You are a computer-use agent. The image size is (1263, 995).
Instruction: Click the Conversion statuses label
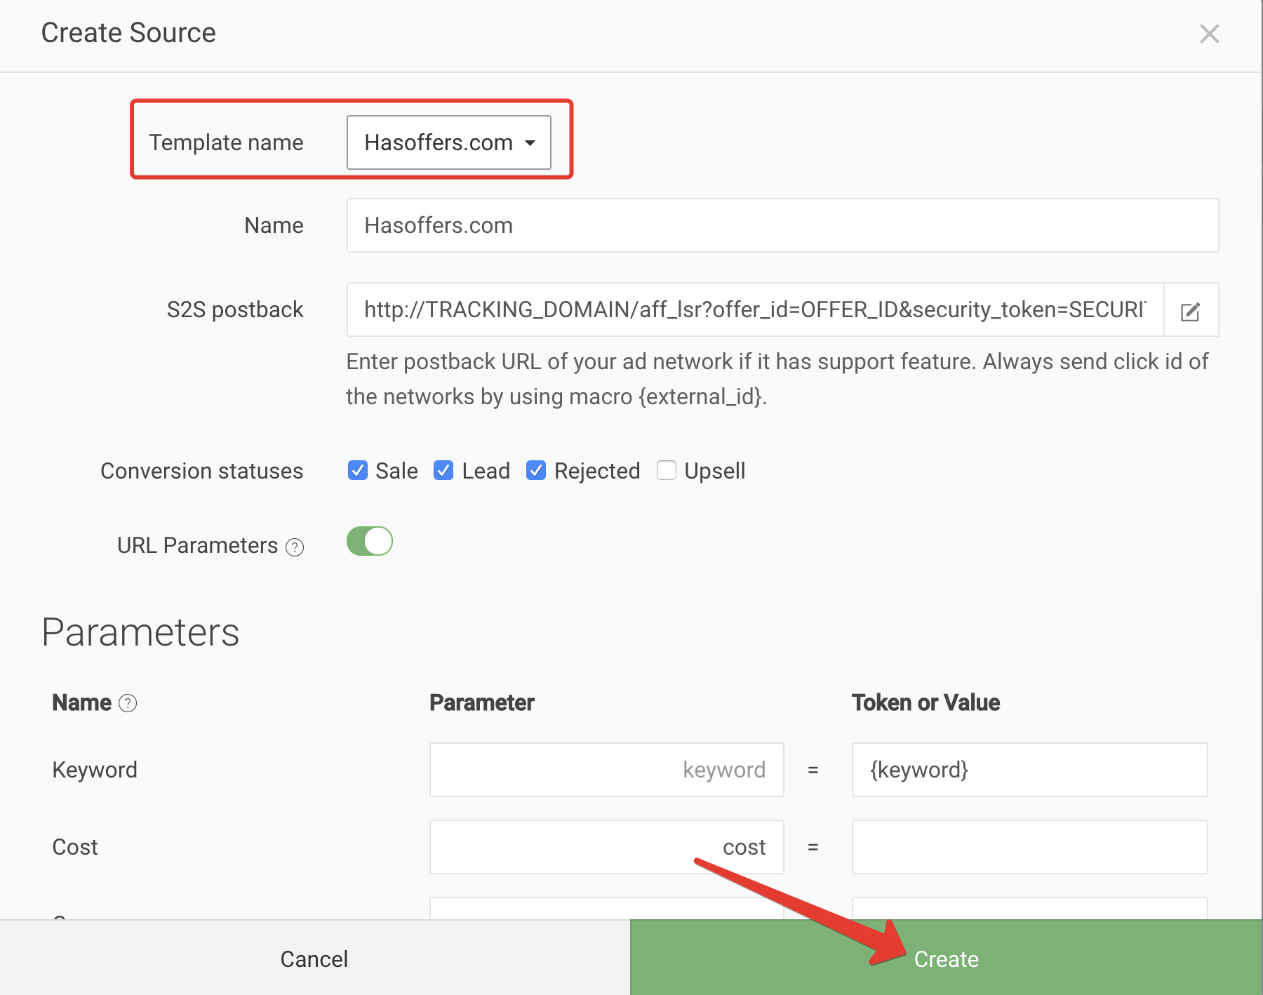click(202, 471)
